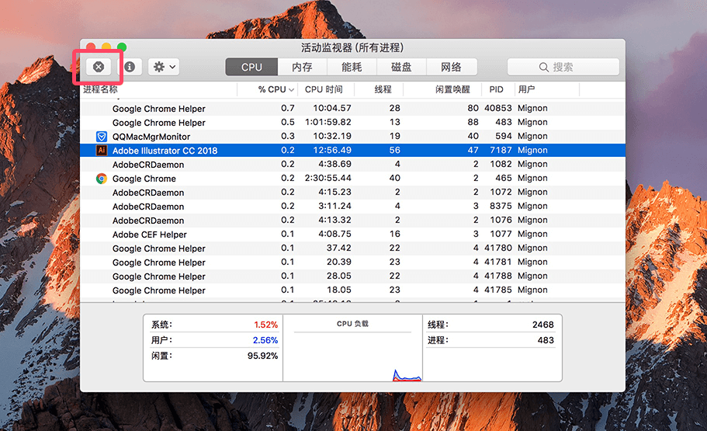Image resolution: width=707 pixels, height=431 pixels.
Task: Click the yellow minimize window button
Action: pos(106,47)
